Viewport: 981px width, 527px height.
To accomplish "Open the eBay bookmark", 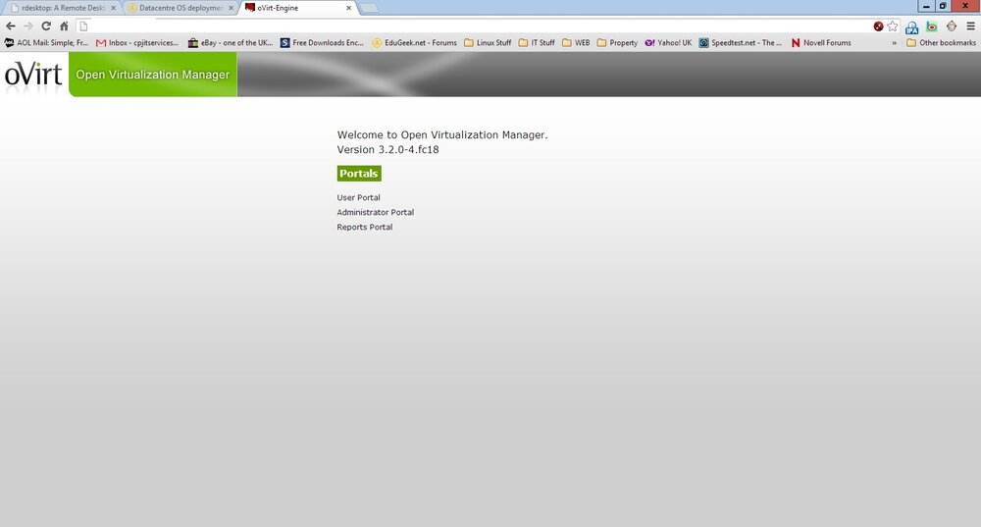I will [231, 43].
